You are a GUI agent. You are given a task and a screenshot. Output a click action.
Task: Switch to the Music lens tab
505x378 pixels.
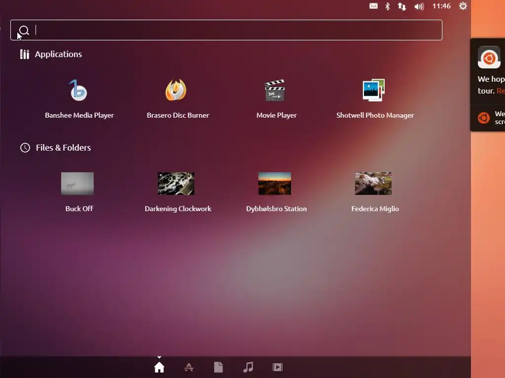point(248,367)
